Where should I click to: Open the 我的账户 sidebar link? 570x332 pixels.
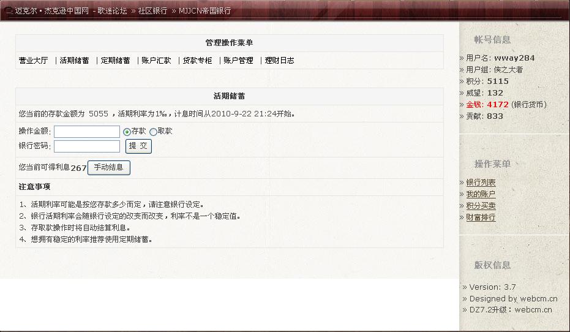pyautogui.click(x=481, y=194)
